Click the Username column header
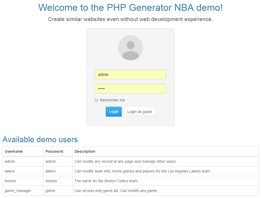261x198 pixels. click(x=14, y=151)
